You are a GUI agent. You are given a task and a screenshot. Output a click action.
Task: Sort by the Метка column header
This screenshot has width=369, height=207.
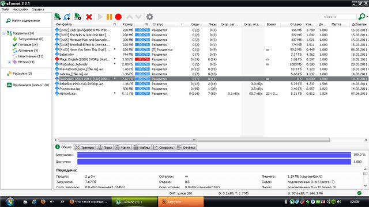coord(339,24)
